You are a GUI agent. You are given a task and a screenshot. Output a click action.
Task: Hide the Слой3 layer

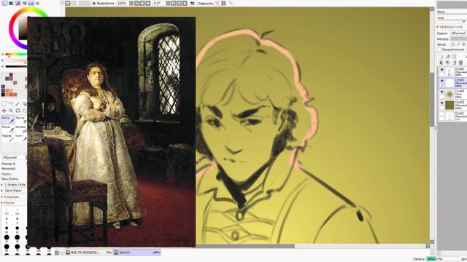pos(441,103)
